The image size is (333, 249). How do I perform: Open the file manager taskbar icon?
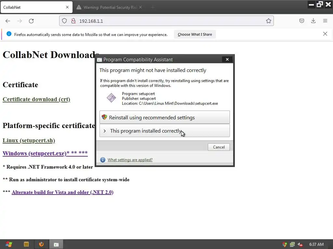pyautogui.click(x=26, y=244)
